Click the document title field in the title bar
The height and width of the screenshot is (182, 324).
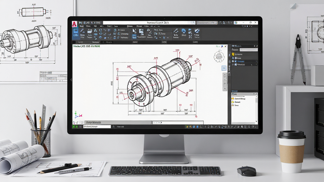point(149,23)
